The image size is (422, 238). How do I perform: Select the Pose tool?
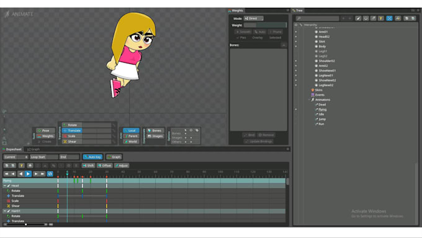click(x=45, y=130)
